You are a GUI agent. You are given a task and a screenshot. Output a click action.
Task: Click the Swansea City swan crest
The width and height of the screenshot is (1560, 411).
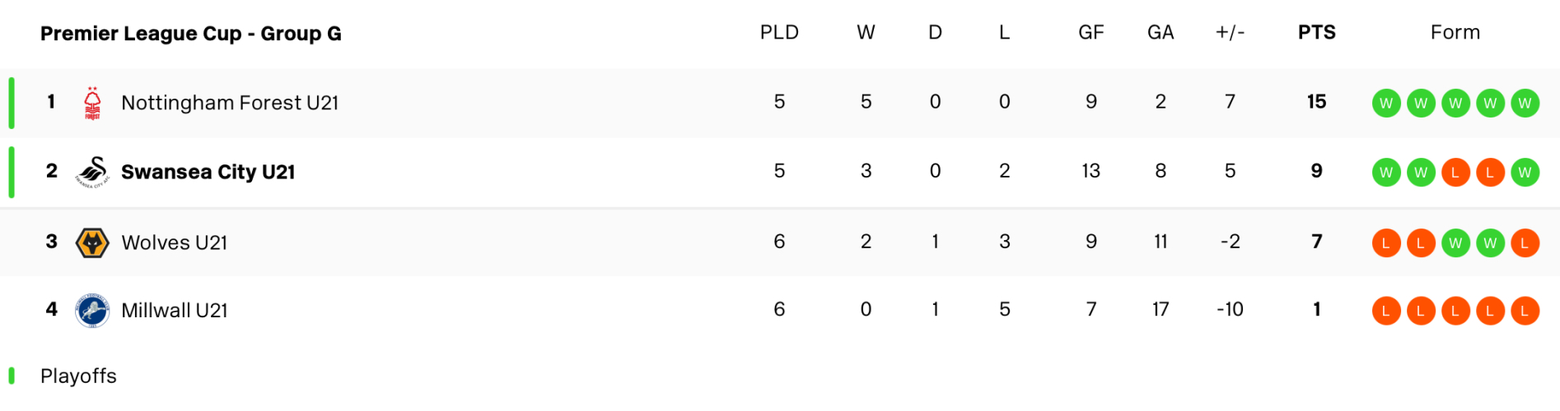[92, 172]
